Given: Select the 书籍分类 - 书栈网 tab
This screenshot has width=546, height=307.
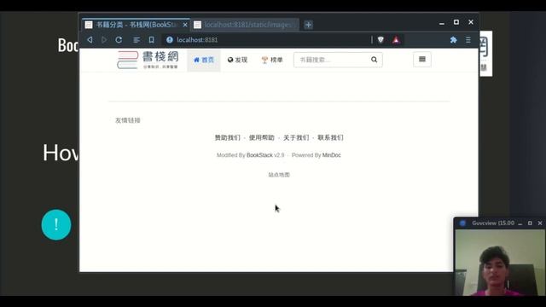Looking at the screenshot, I should point(136,25).
